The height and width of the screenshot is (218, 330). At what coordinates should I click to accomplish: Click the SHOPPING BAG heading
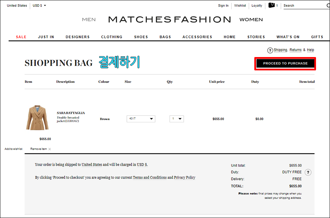[59, 63]
